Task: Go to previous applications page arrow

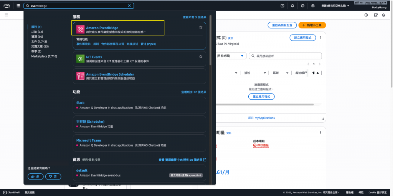Action: (x=308, y=64)
